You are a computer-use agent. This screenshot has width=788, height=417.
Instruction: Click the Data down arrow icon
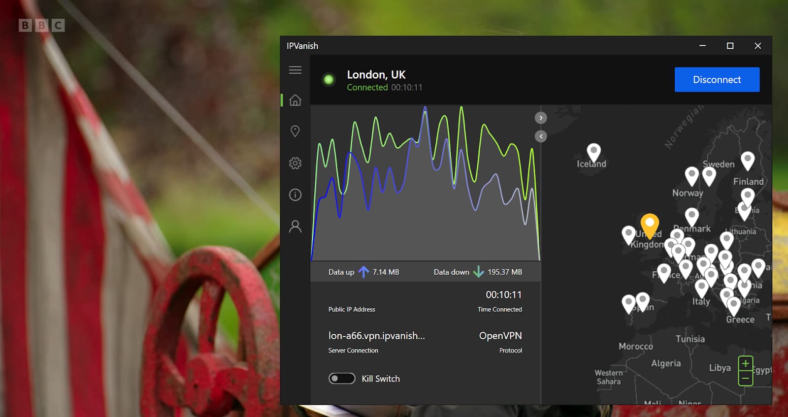click(478, 272)
